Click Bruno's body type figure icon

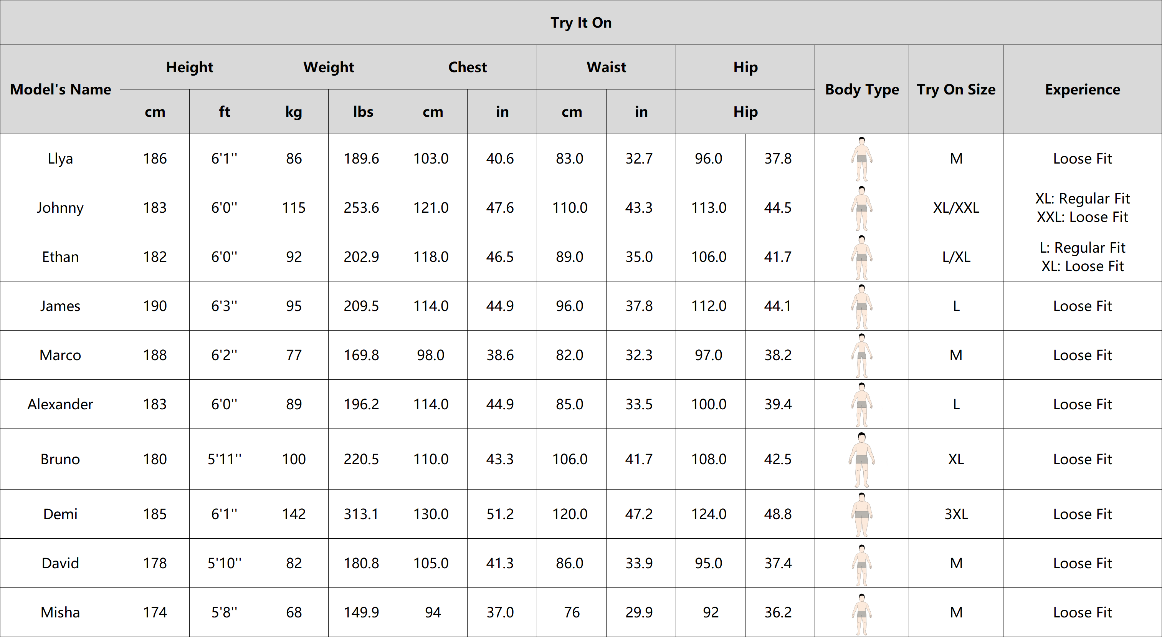(x=861, y=459)
